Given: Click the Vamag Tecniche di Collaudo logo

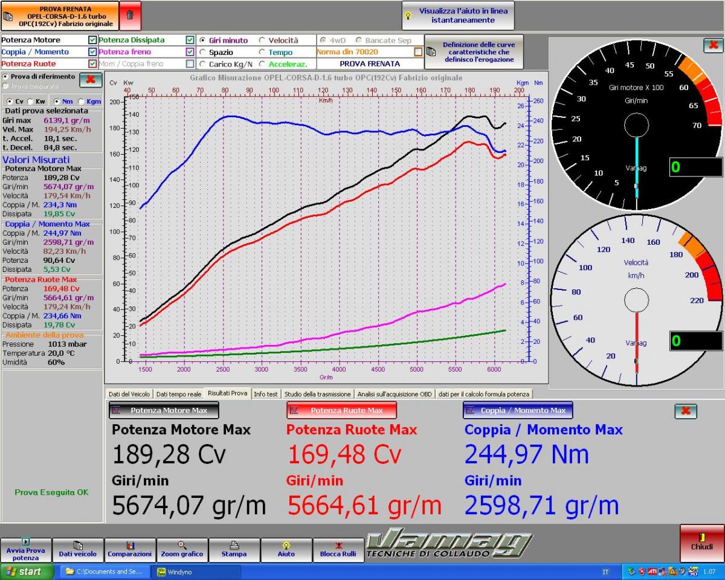Looking at the screenshot, I should [449, 545].
